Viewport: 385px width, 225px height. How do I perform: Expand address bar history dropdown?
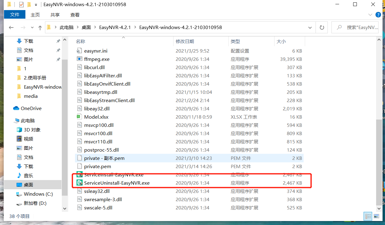pyautogui.click(x=310, y=28)
